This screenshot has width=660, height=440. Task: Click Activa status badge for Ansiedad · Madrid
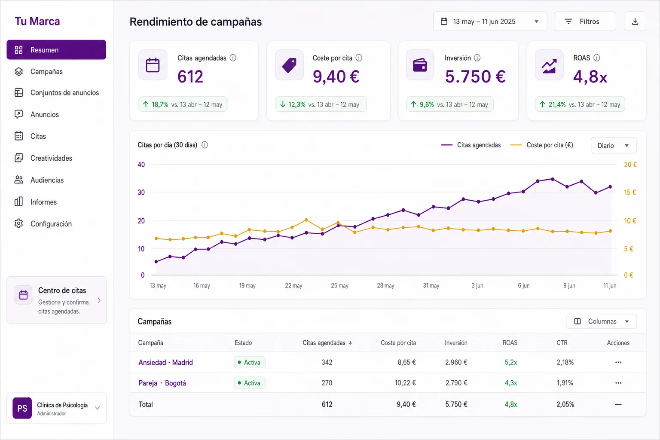tap(250, 362)
